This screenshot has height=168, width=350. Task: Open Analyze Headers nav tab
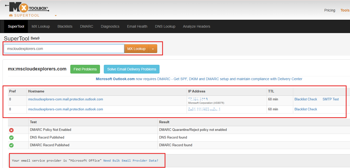[x=197, y=26]
